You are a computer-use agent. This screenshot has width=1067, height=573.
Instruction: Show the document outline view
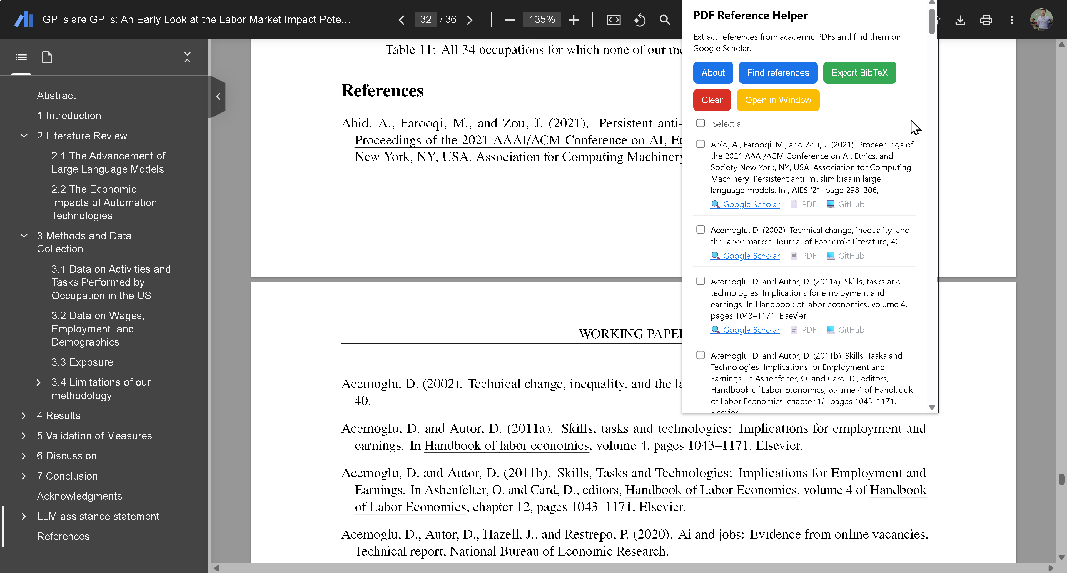[x=21, y=57]
